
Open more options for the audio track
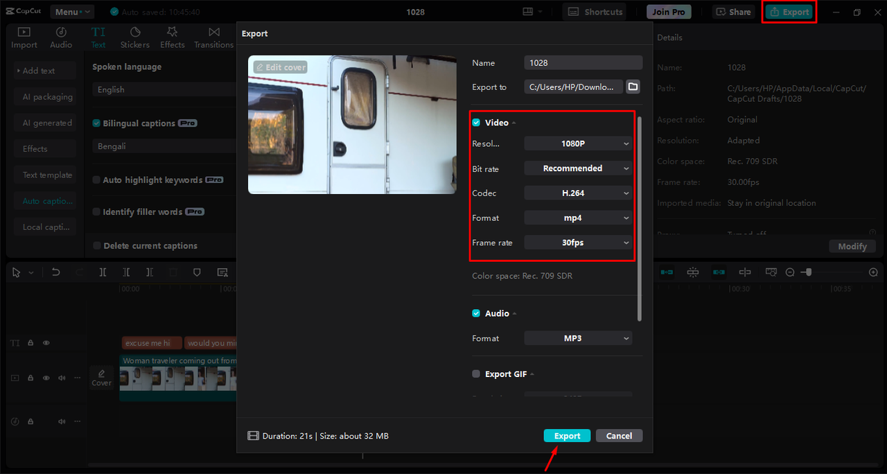pyautogui.click(x=77, y=421)
